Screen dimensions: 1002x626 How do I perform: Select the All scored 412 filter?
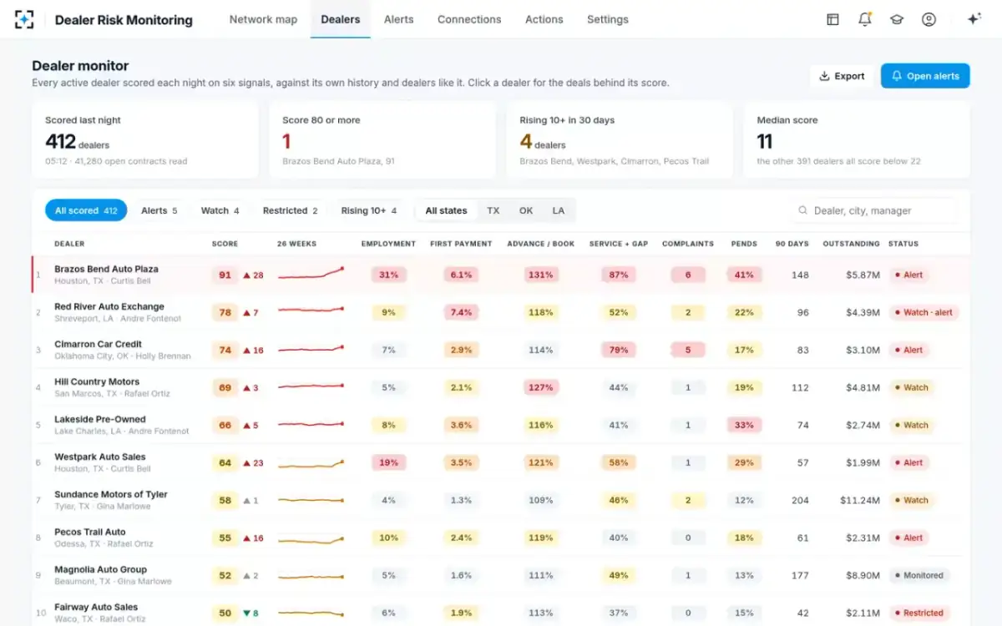point(86,211)
